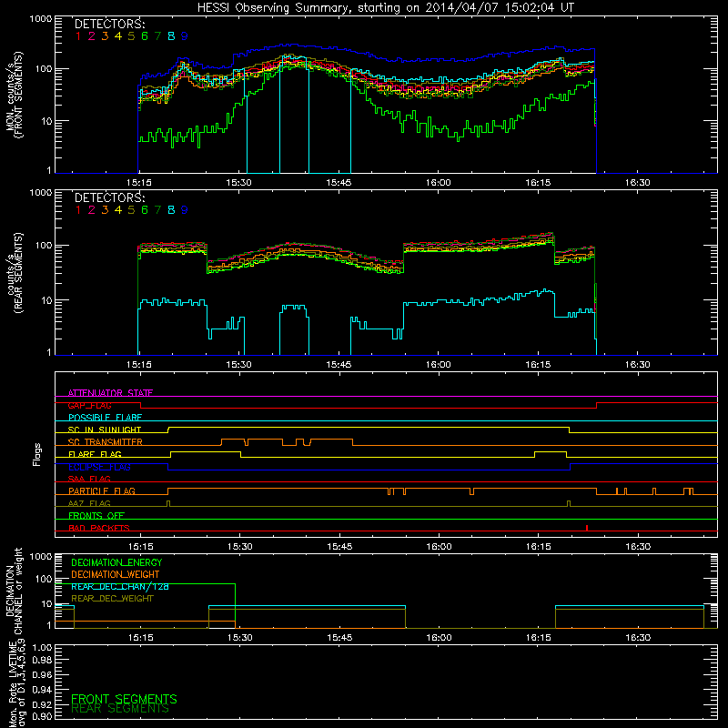Click DETECTORS: label in the front segments panel
Image resolution: width=728 pixels, height=728 pixels.
point(109,25)
